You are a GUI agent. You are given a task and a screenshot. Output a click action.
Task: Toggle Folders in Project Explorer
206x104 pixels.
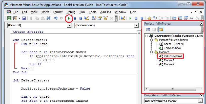pyautogui.click(x=161, y=29)
